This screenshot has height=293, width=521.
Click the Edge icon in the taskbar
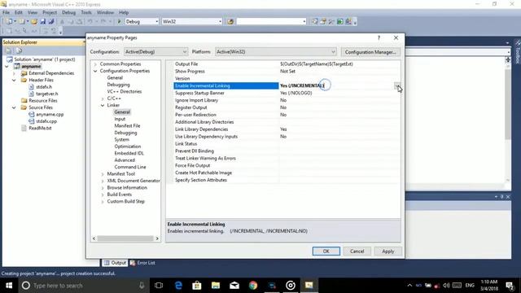[x=178, y=286]
